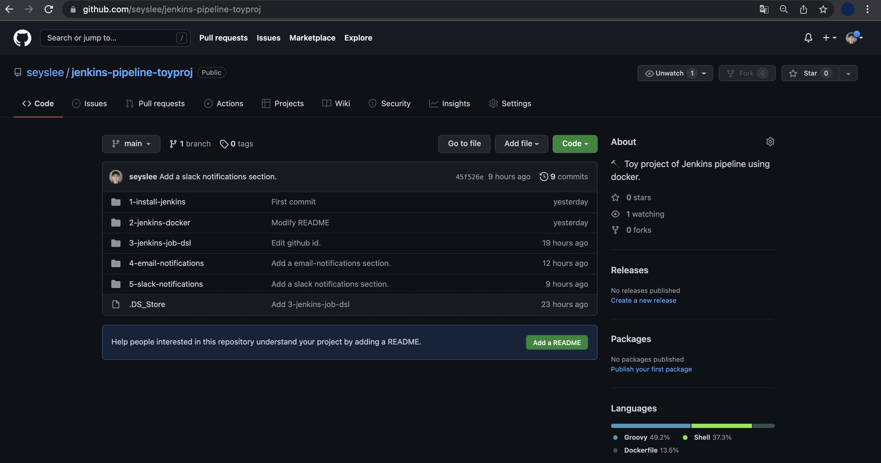
Task: Open the 5-slack-notifications folder
Action: tap(165, 284)
